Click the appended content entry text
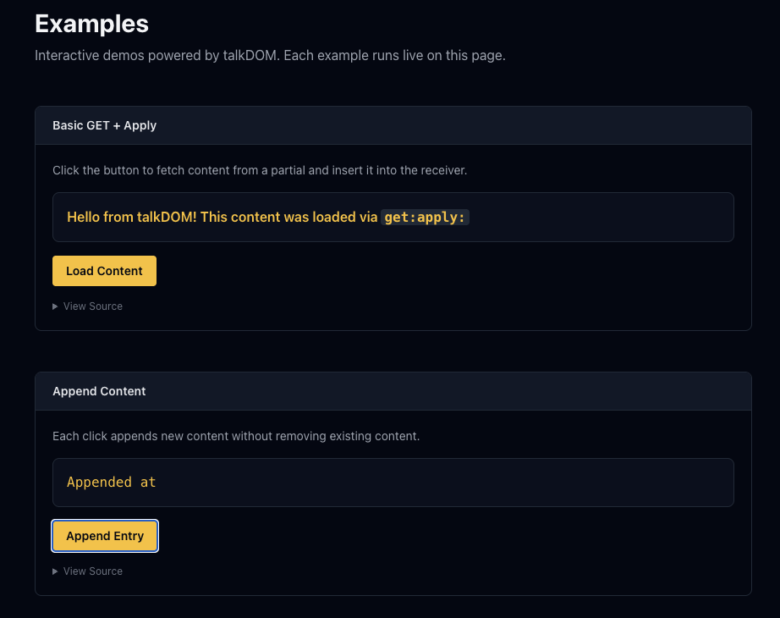The image size is (780, 618). tap(111, 482)
